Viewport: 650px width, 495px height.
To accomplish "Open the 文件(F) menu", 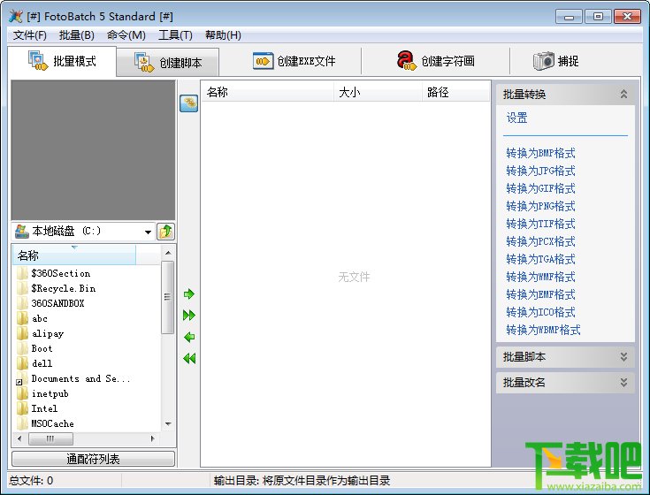I will pyautogui.click(x=29, y=35).
